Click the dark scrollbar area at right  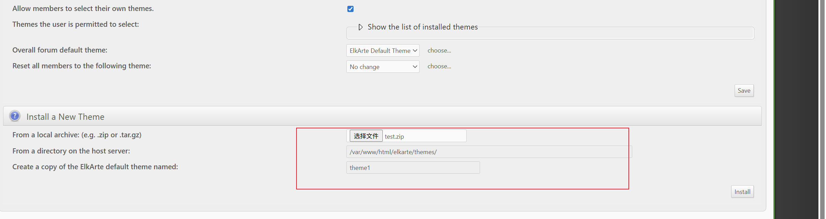(797, 109)
